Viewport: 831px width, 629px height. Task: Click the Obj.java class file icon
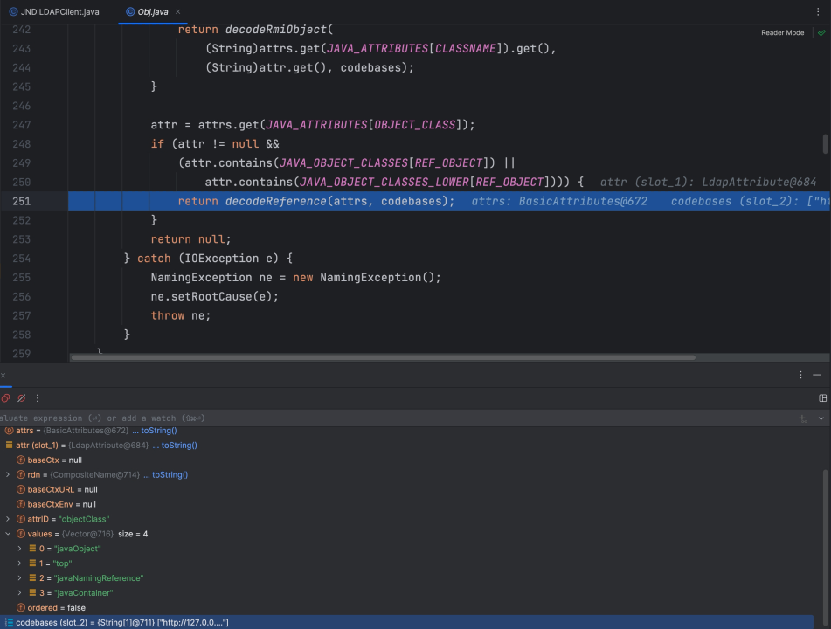[130, 12]
